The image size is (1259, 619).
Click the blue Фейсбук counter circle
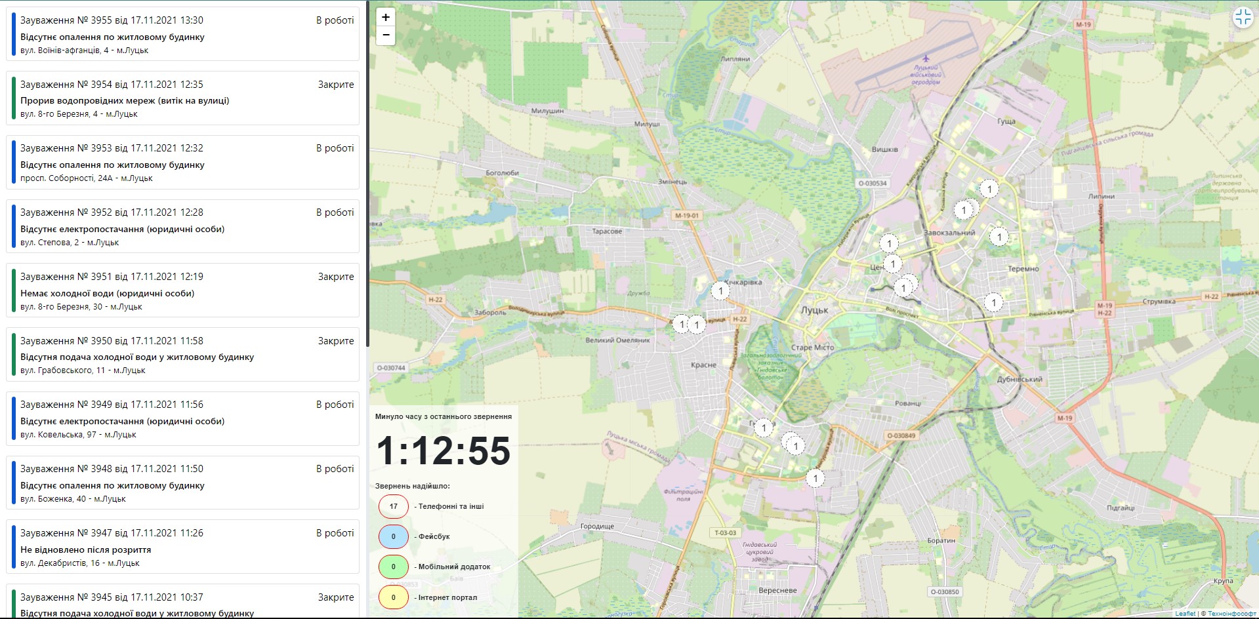pyautogui.click(x=394, y=536)
